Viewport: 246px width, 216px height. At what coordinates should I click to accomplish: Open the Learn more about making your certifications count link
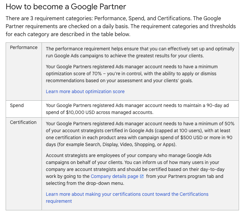127,197
